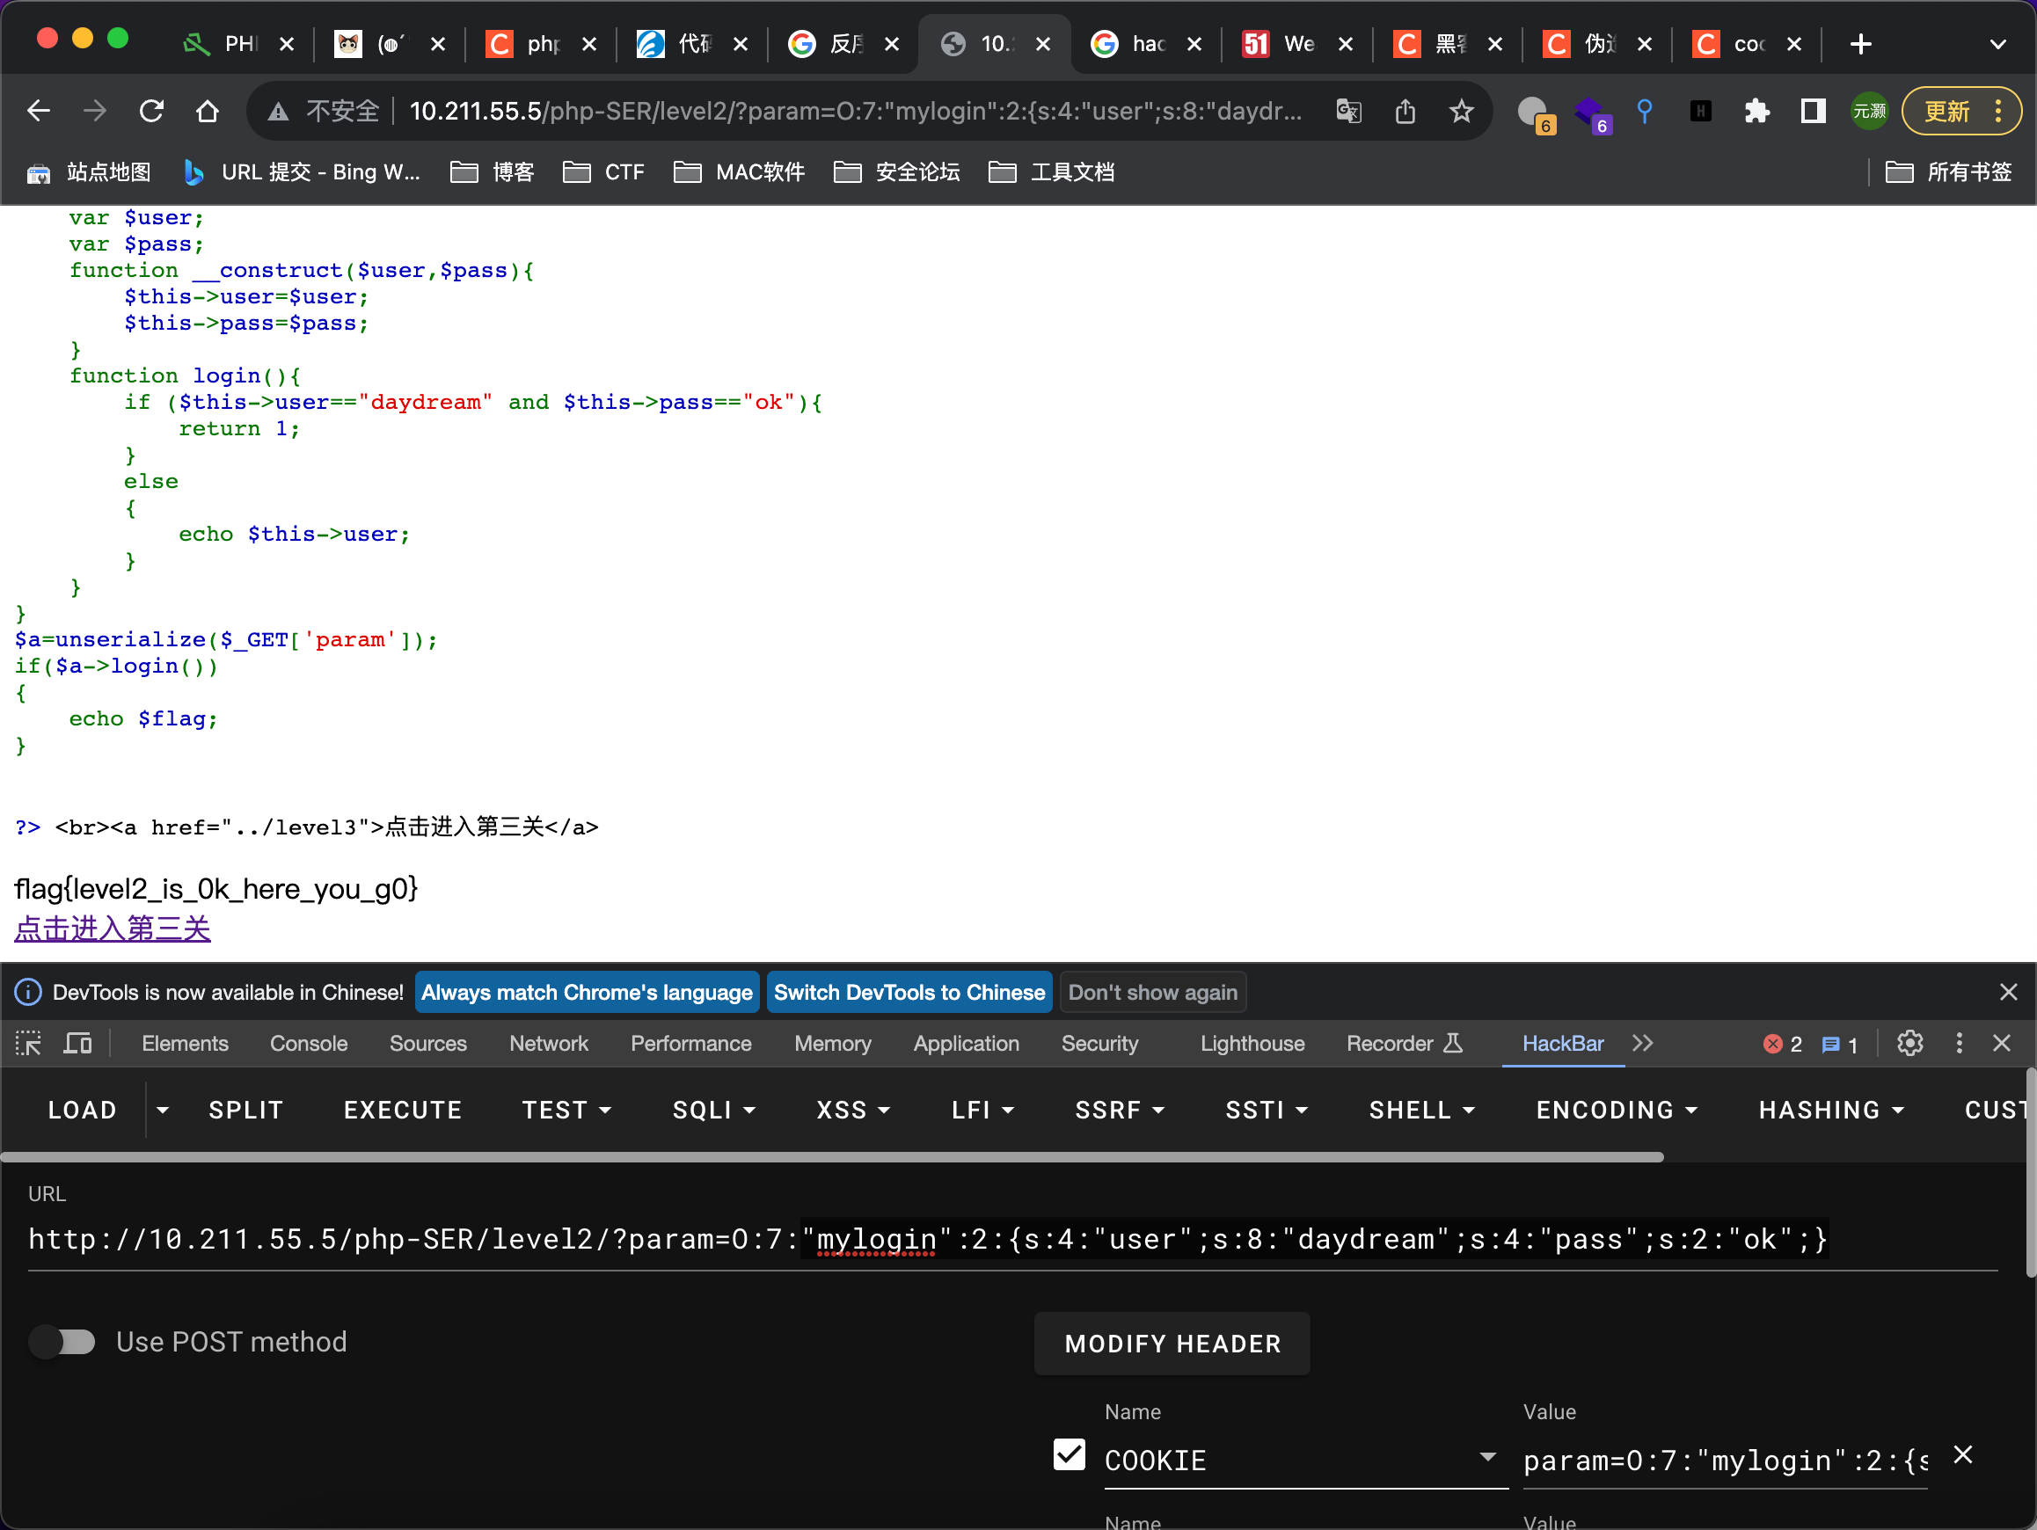Click the blue pin extension icon
Viewport: 2037px width, 1530px height.
pyautogui.click(x=1644, y=112)
